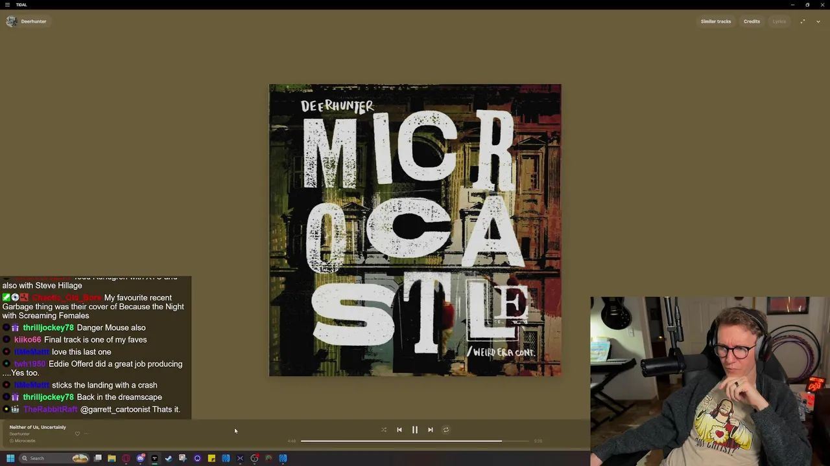Toggle repeat mode
The width and height of the screenshot is (830, 466).
click(446, 430)
